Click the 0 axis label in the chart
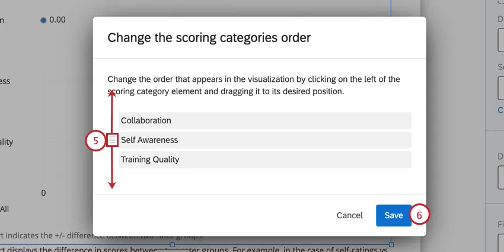Viewport: 504px width, 252px height. click(43, 193)
